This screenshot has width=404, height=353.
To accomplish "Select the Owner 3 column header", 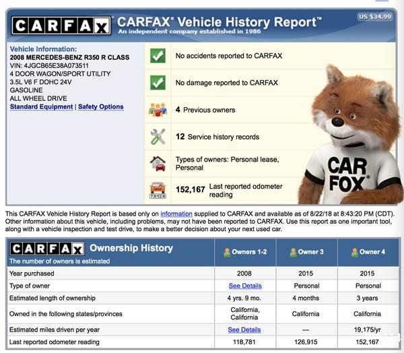I will tap(306, 252).
